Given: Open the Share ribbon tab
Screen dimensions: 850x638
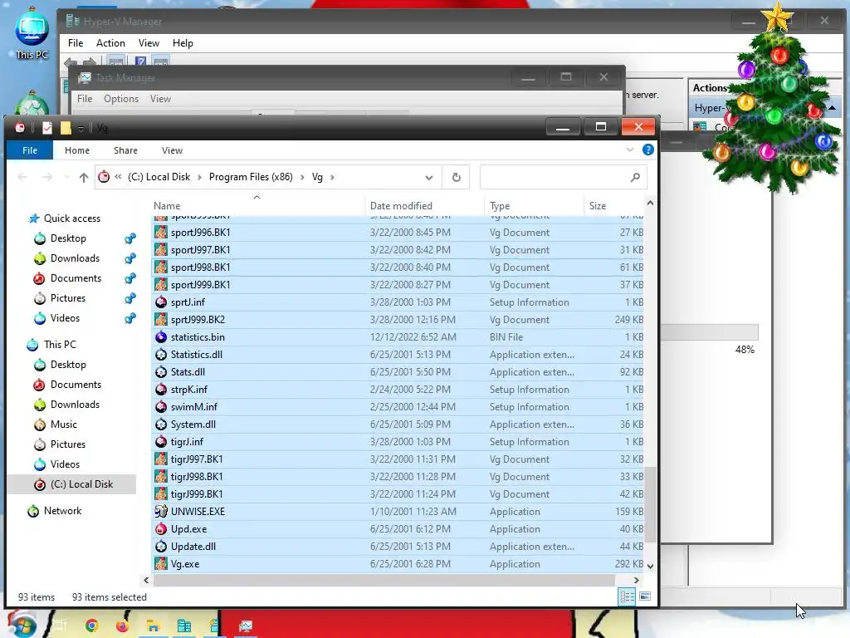Looking at the screenshot, I should (125, 150).
